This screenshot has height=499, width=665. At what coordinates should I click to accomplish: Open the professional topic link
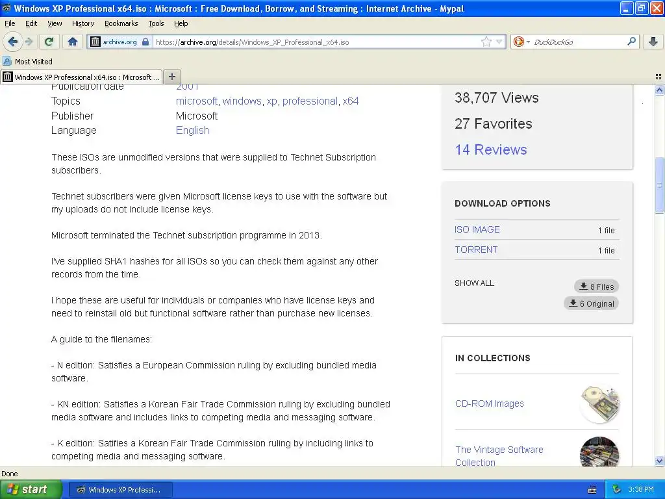(x=310, y=101)
